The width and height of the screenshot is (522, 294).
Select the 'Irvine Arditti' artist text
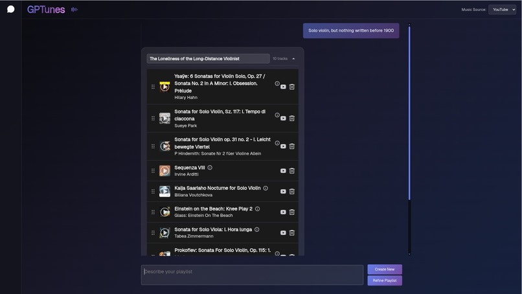(x=187, y=174)
